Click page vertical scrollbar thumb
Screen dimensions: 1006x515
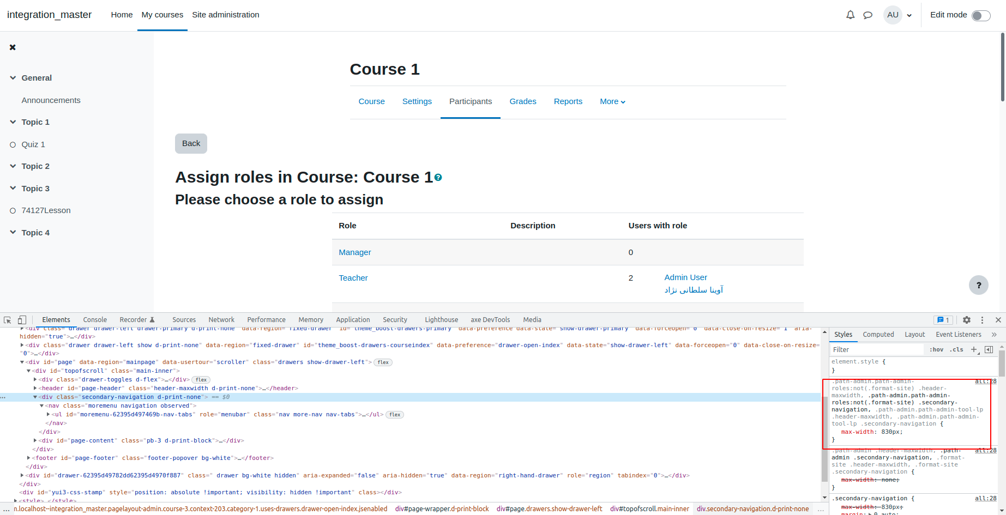[1002, 67]
